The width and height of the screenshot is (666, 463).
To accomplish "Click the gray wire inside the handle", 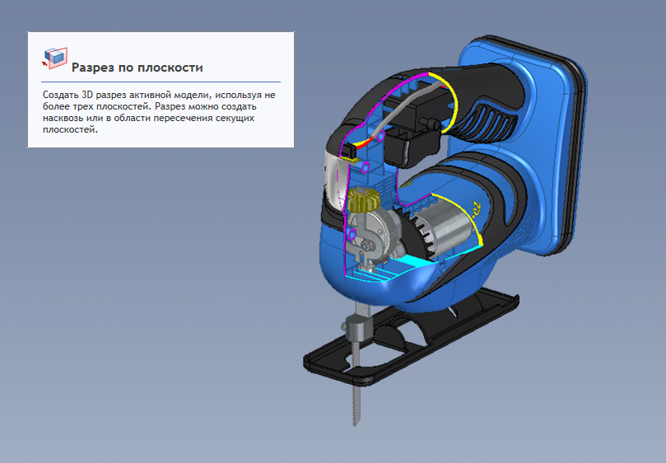I will click(403, 109).
